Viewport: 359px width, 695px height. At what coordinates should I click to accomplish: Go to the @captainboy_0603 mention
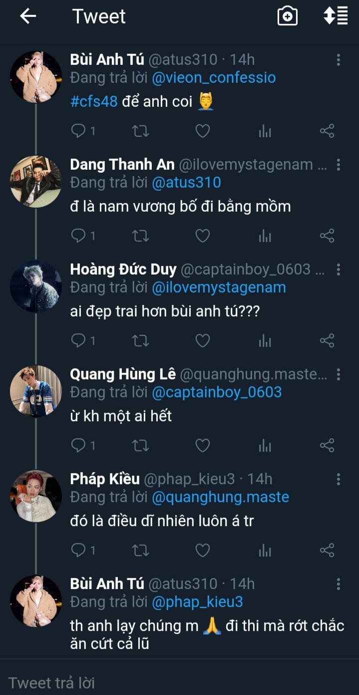pos(217,392)
